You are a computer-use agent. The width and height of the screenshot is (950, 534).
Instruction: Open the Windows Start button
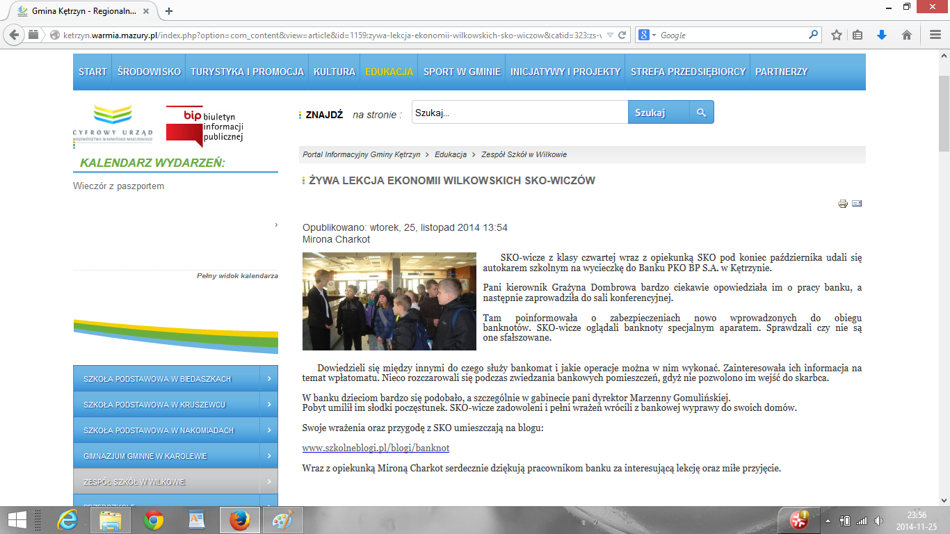click(17, 520)
